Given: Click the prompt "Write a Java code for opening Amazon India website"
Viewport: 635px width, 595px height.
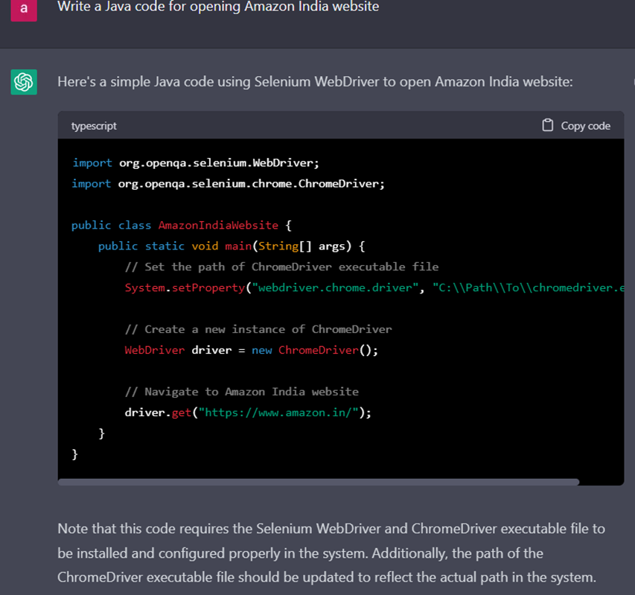Looking at the screenshot, I should tap(218, 7).
